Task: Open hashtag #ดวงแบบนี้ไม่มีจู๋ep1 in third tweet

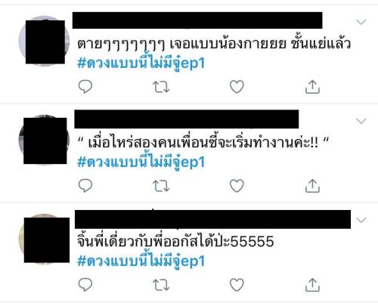Action: (141, 261)
